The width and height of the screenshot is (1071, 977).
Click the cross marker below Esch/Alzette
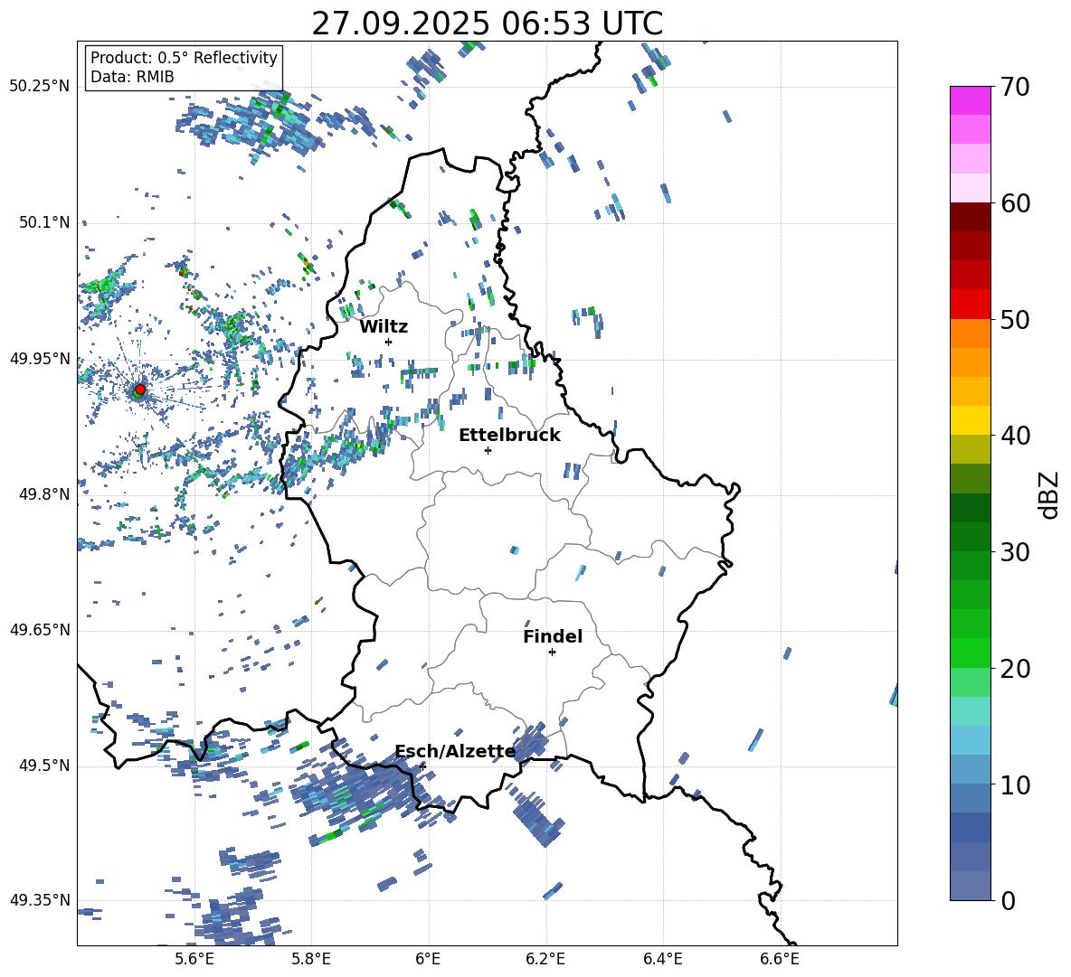(422, 766)
